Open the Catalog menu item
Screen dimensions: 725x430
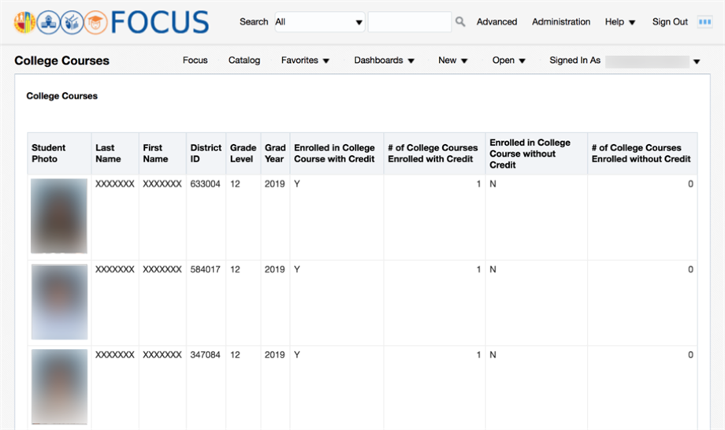point(244,60)
